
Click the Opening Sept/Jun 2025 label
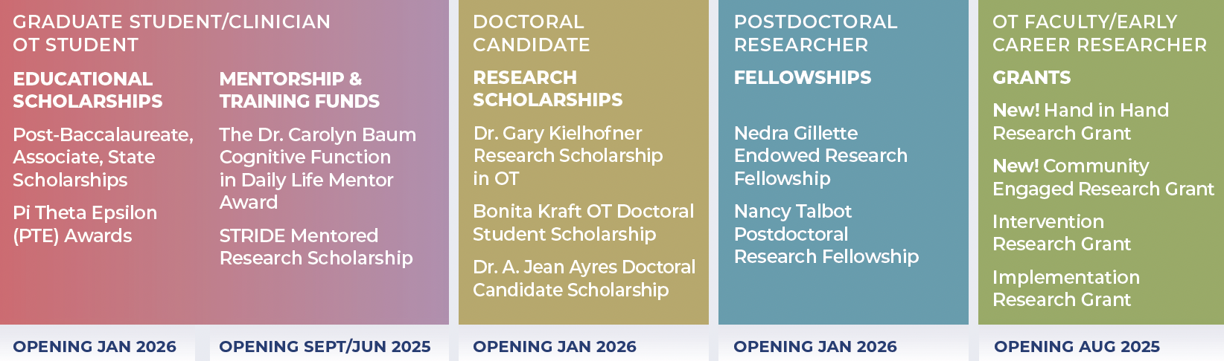coord(325,347)
